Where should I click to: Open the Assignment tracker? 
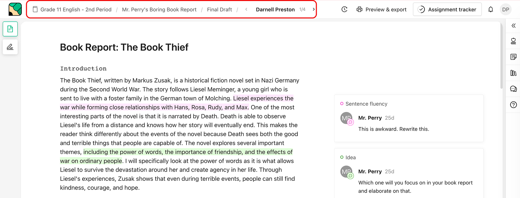447,9
